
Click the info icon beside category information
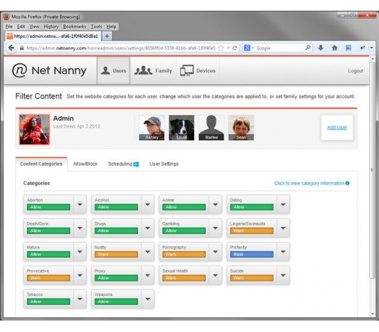pos(347,183)
